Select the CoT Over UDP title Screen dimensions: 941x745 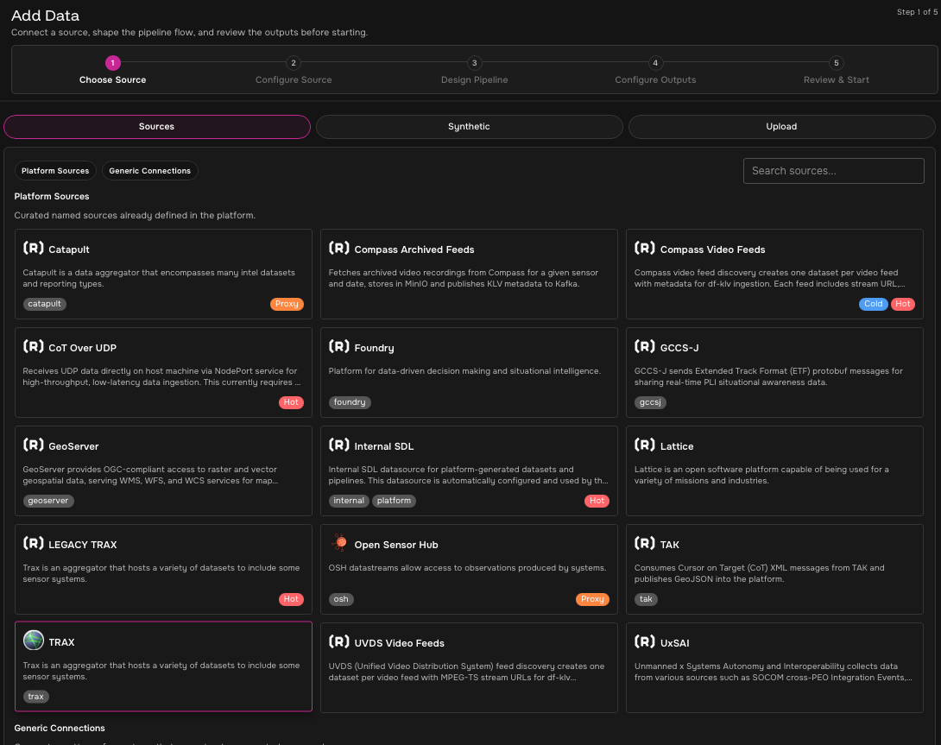point(82,348)
